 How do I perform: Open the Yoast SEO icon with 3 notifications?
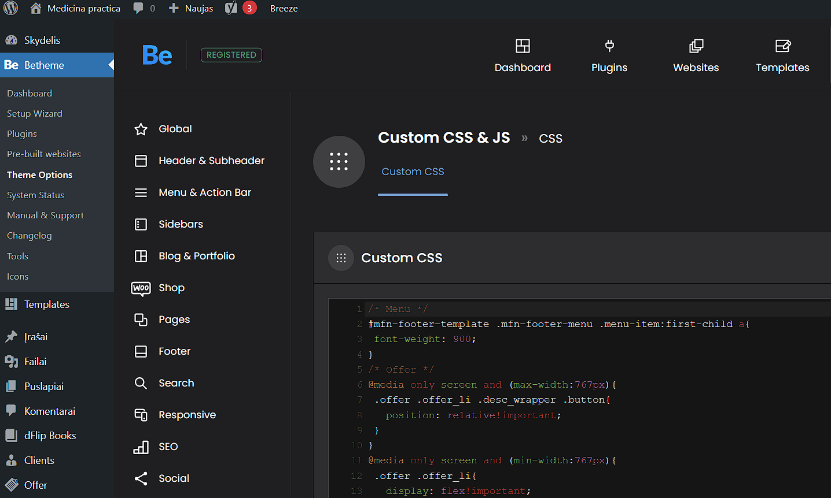tap(231, 8)
